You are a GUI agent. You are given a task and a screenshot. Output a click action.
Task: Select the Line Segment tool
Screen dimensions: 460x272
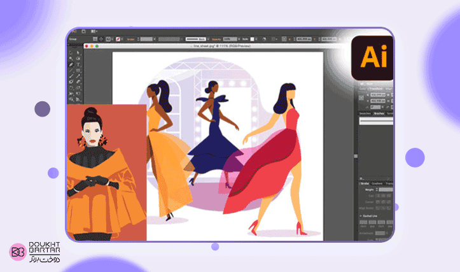coord(71,71)
